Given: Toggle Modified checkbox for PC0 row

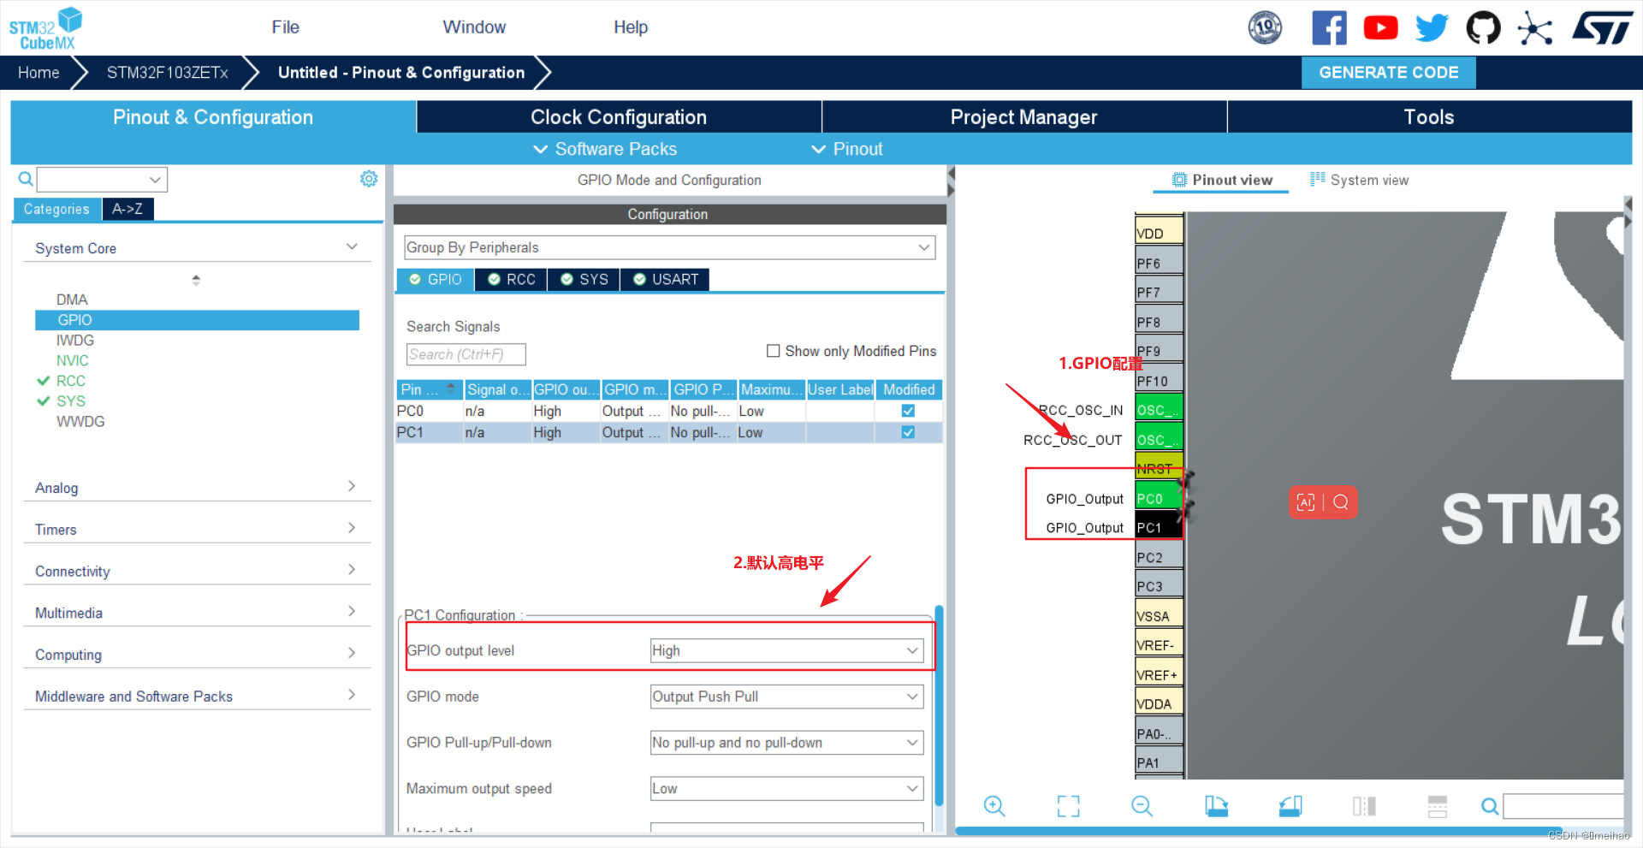Looking at the screenshot, I should (908, 411).
